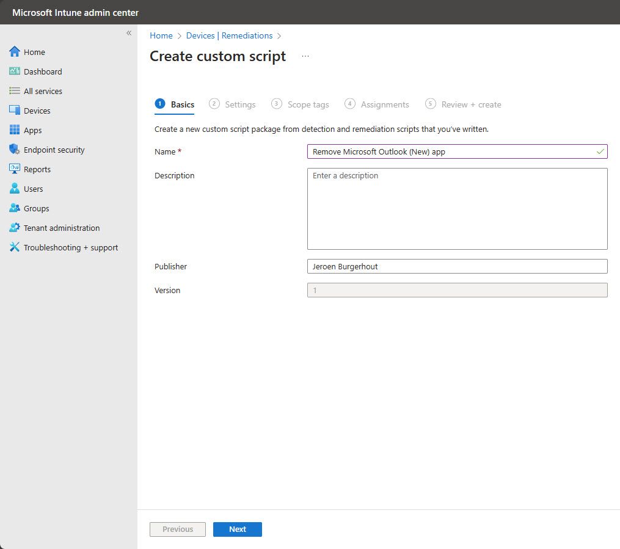Click into the Name input field
This screenshot has height=549, width=620.
(458, 152)
